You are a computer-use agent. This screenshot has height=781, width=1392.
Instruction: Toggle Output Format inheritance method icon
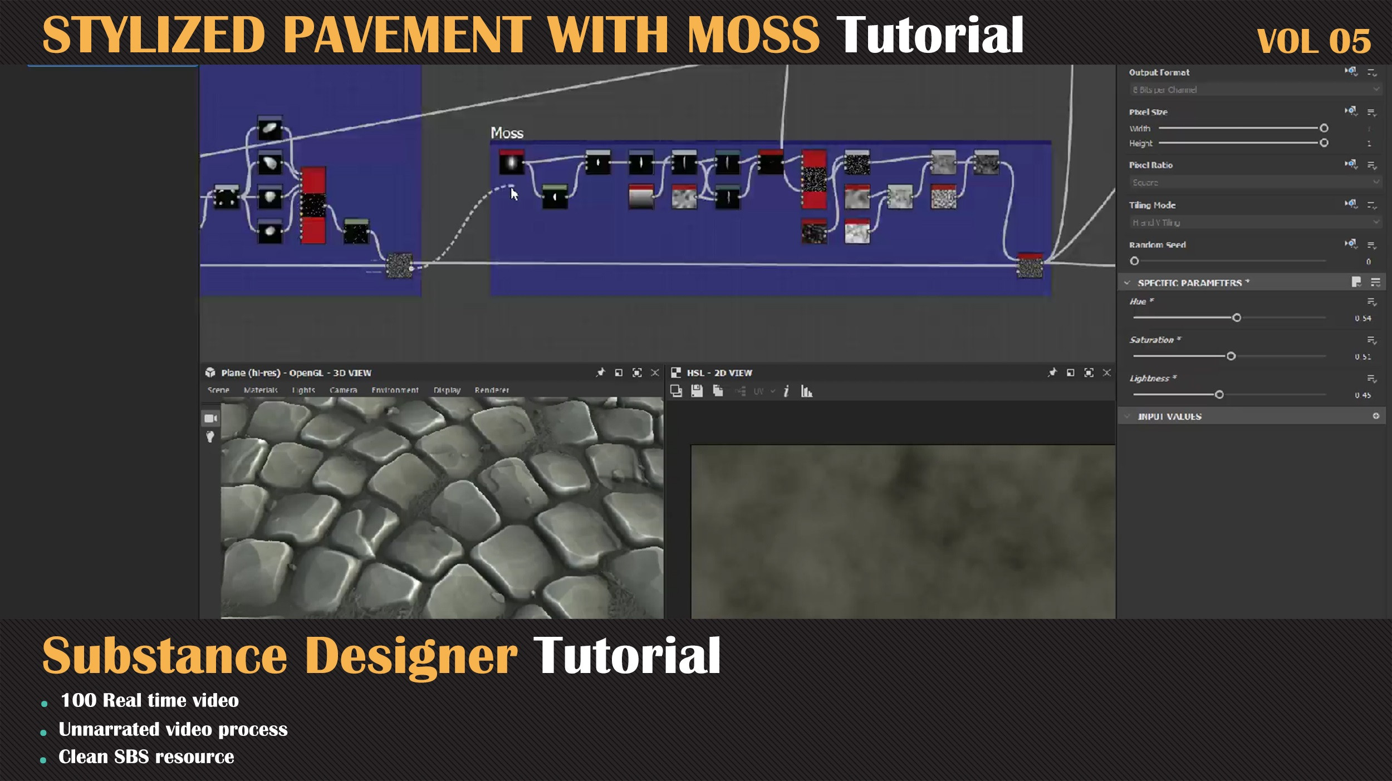[x=1351, y=71]
